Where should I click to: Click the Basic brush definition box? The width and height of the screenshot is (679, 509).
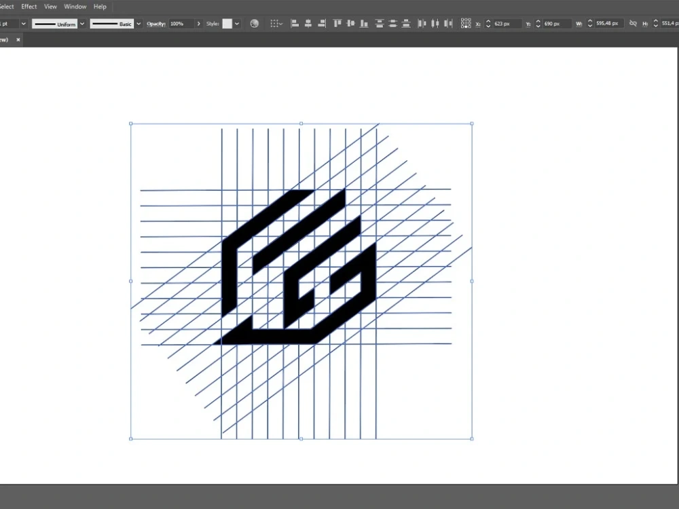[112, 24]
